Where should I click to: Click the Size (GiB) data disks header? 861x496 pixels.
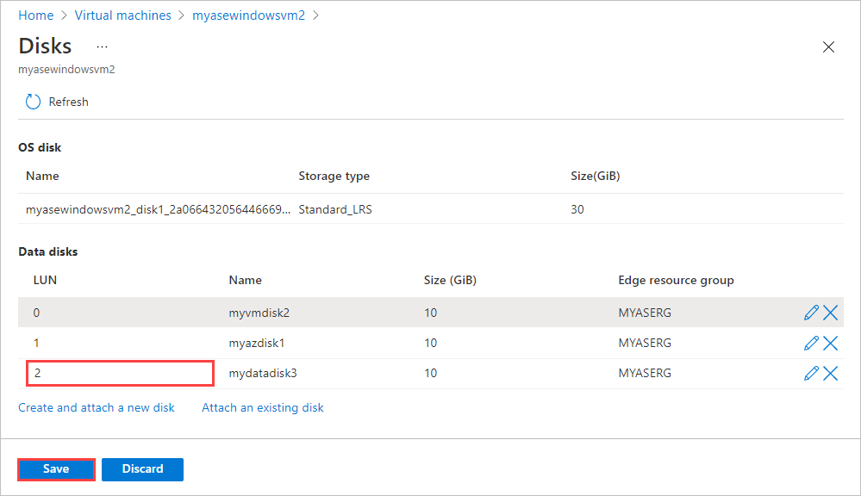tap(450, 280)
